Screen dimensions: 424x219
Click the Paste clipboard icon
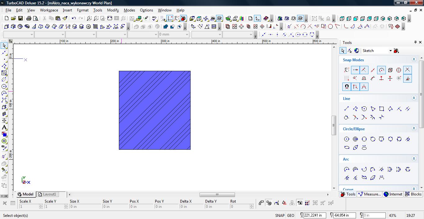(x=58, y=19)
